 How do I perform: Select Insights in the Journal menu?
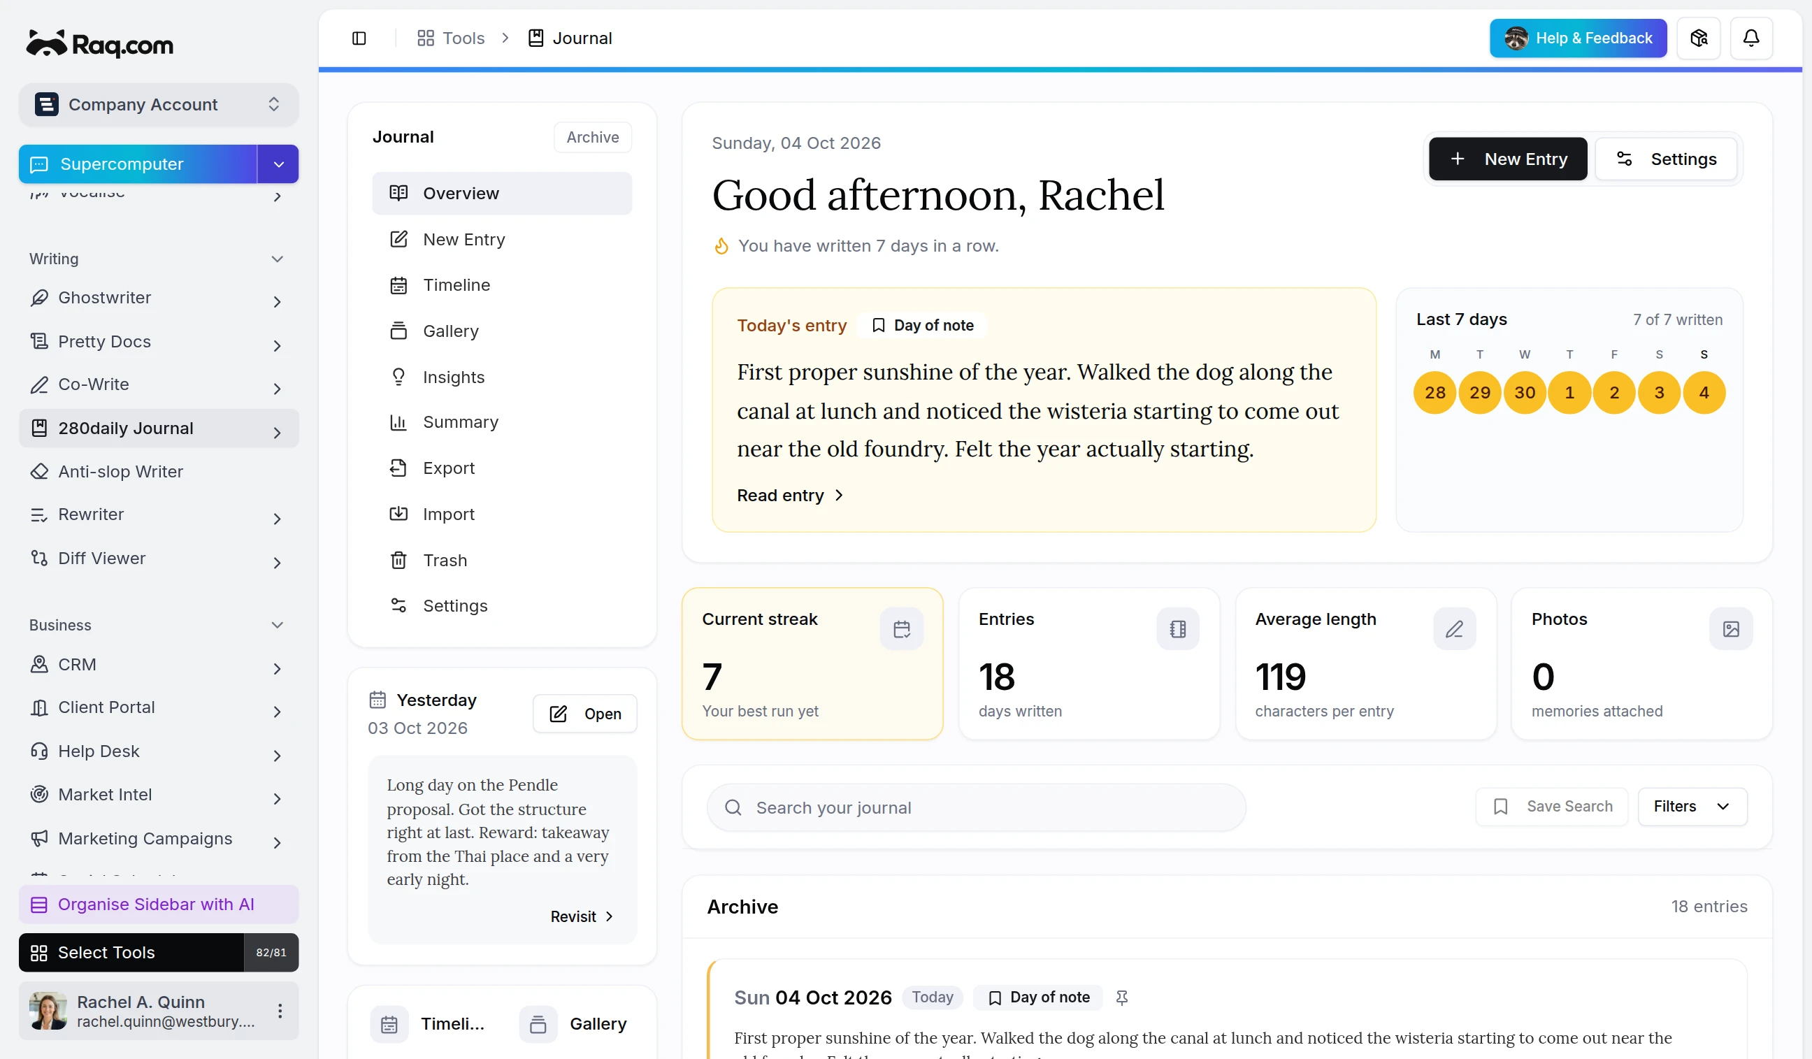tap(502, 377)
